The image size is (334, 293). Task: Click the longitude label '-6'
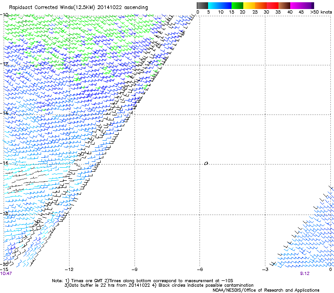point(200,270)
